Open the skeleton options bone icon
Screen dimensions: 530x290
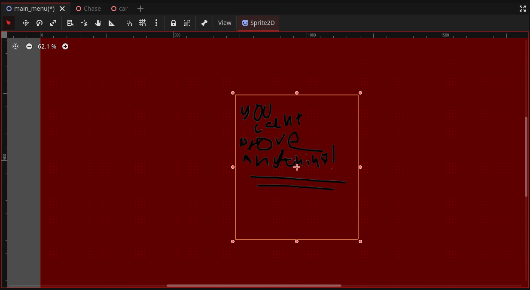tap(204, 23)
